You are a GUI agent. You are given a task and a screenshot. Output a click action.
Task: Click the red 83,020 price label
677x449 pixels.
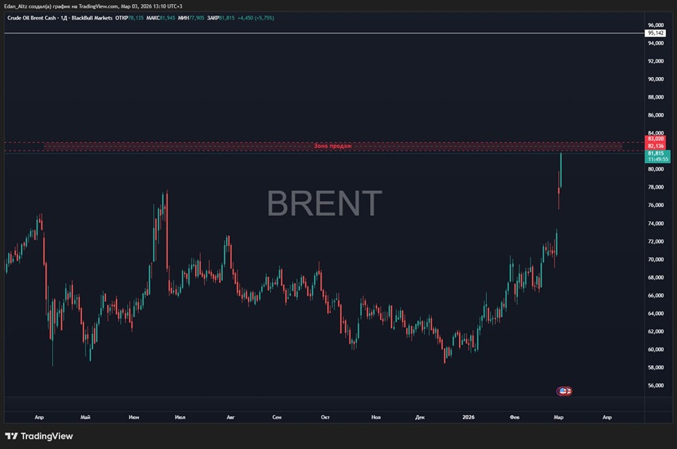655,139
